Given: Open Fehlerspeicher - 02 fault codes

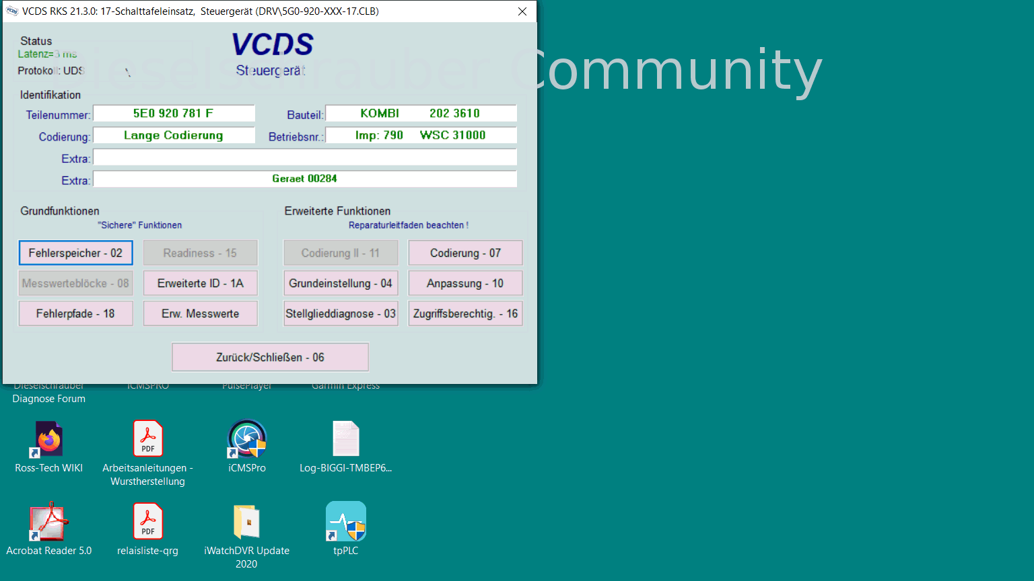Looking at the screenshot, I should coord(75,253).
